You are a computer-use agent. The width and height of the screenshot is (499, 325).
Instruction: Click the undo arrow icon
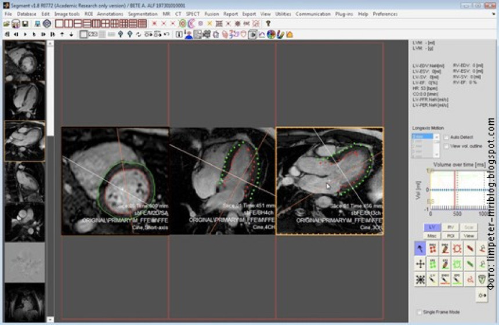(167, 34)
